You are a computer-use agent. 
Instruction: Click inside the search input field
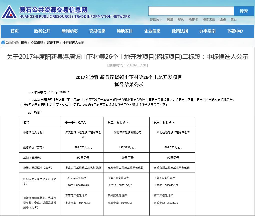(190, 11)
